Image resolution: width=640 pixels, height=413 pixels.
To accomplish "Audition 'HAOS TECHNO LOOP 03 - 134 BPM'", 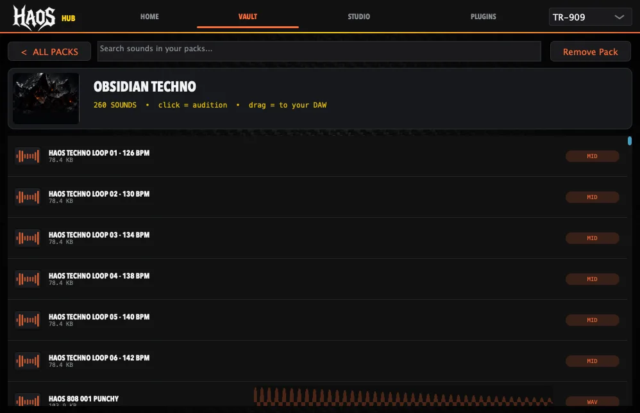I will tap(99, 235).
